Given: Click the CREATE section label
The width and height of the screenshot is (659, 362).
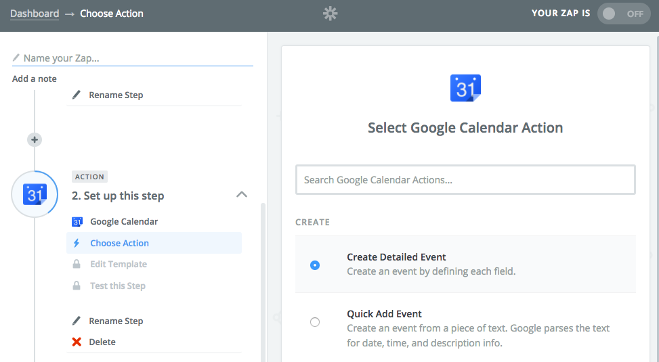Looking at the screenshot, I should point(313,222).
